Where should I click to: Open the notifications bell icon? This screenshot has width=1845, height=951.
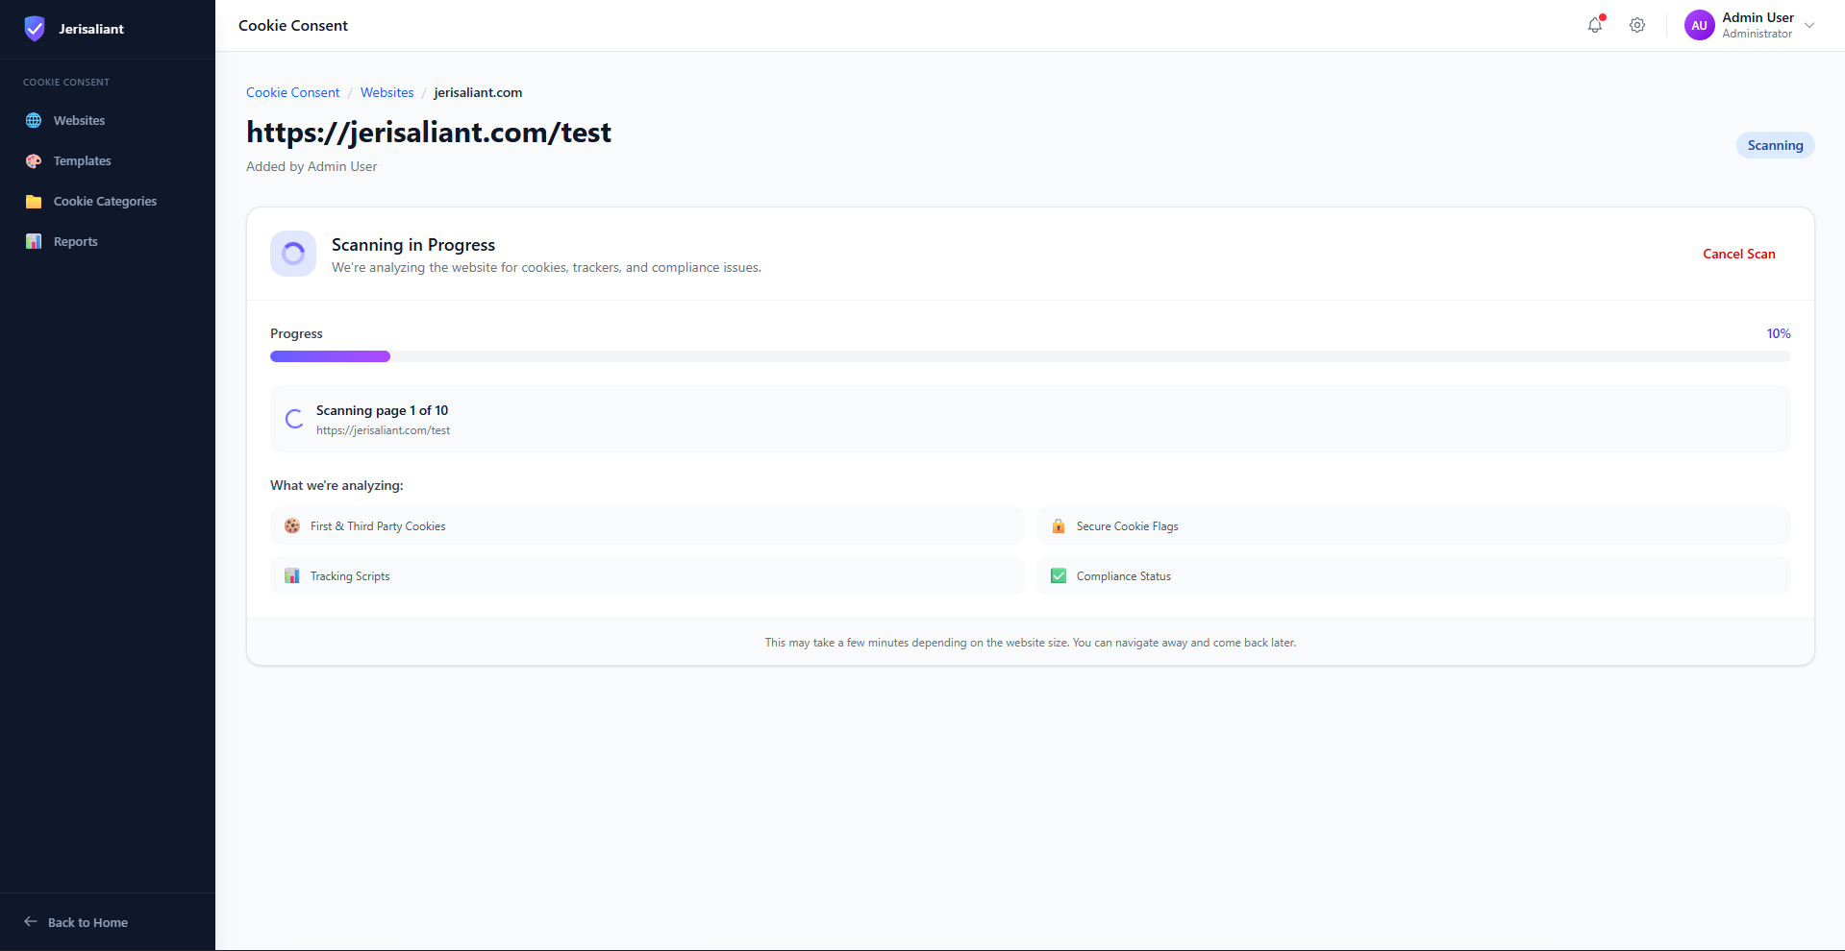[x=1595, y=26]
